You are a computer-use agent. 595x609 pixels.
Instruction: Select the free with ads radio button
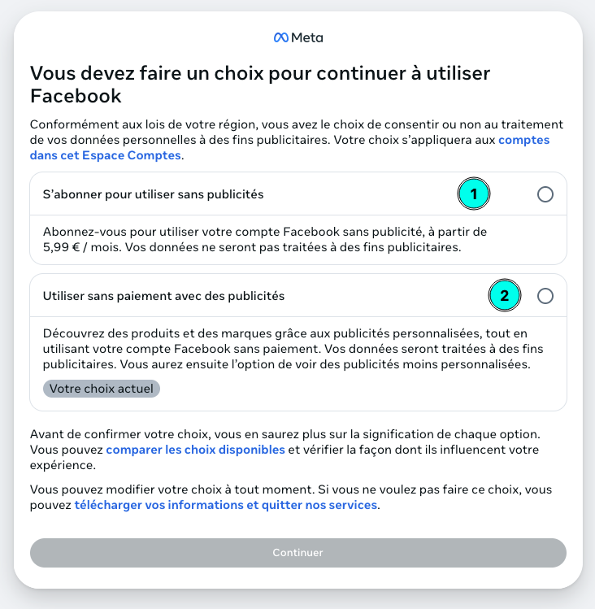pyautogui.click(x=545, y=296)
